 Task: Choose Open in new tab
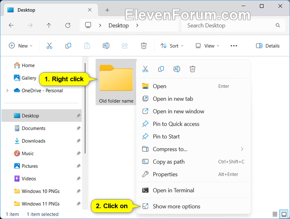pos(194,99)
